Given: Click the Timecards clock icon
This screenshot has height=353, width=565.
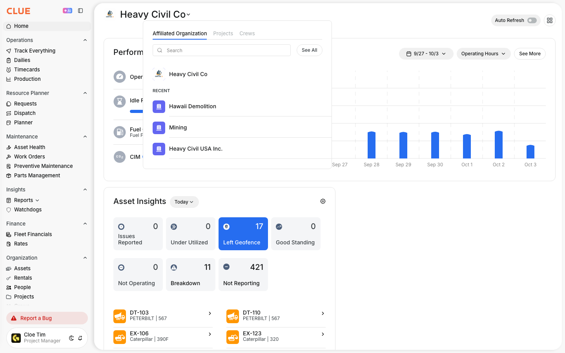Looking at the screenshot, I should pos(9,69).
